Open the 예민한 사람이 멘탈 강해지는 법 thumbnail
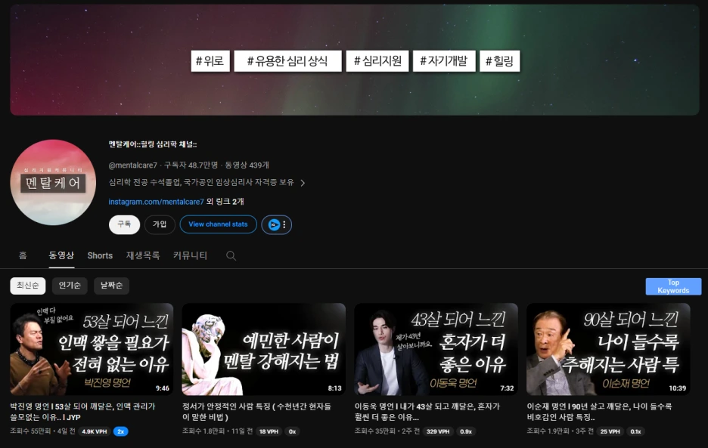The height and width of the screenshot is (448, 708). [x=264, y=349]
